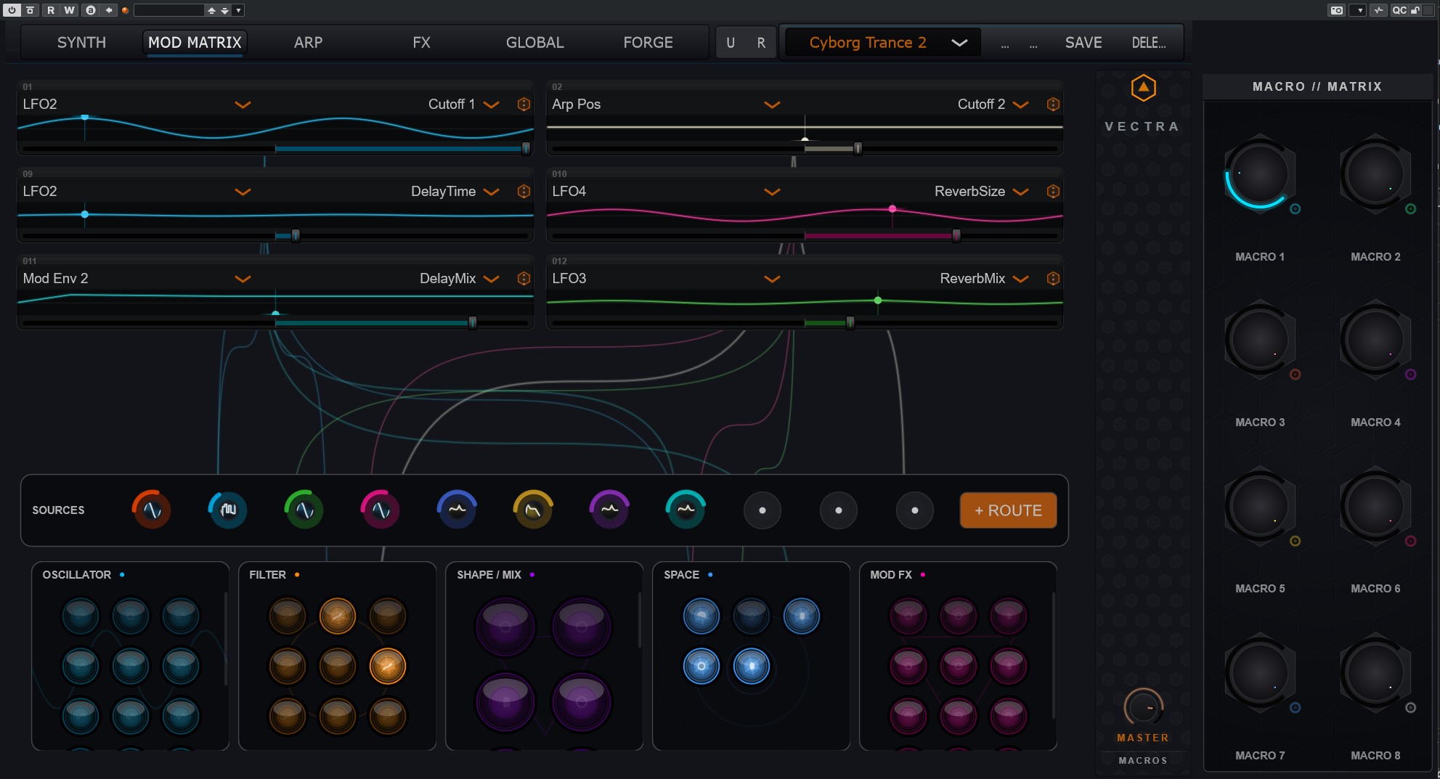Click the hexagon icon beside Cutoff 1
The width and height of the screenshot is (1440, 779).
pyautogui.click(x=524, y=105)
